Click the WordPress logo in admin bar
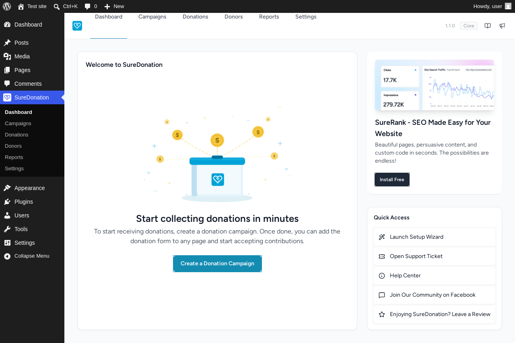 (7, 6)
